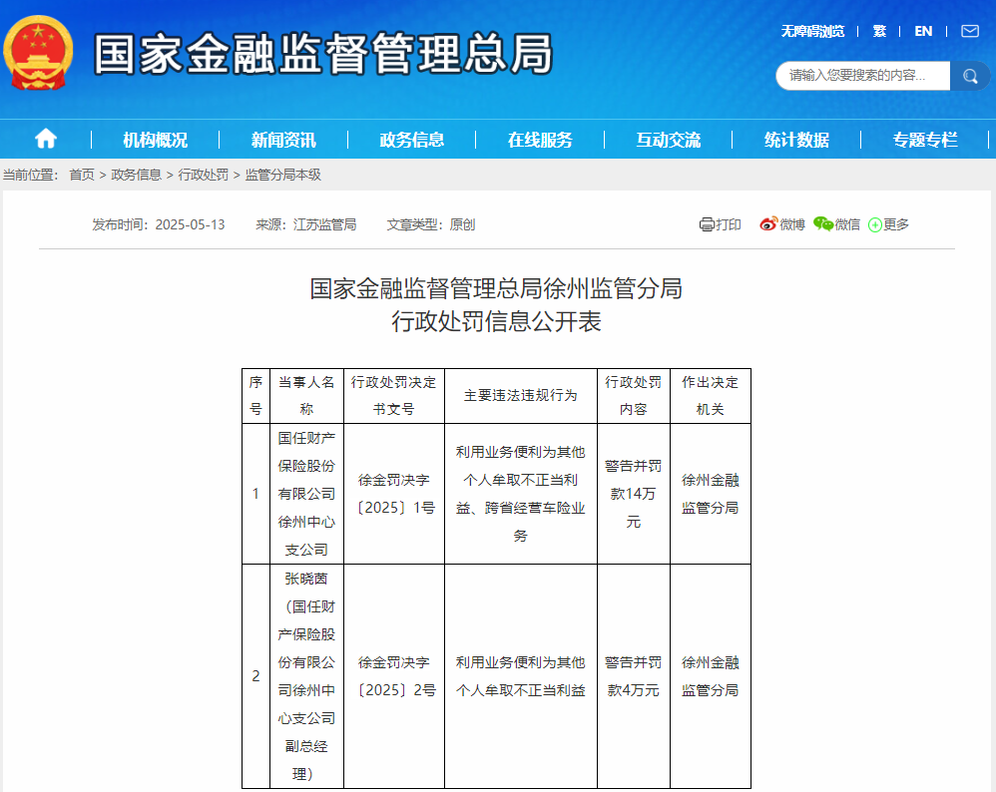Image resolution: width=996 pixels, height=792 pixels.
Task: Click cell 国任财产保险股份有限公司徐州中心支公司 in row 1
Action: (306, 494)
